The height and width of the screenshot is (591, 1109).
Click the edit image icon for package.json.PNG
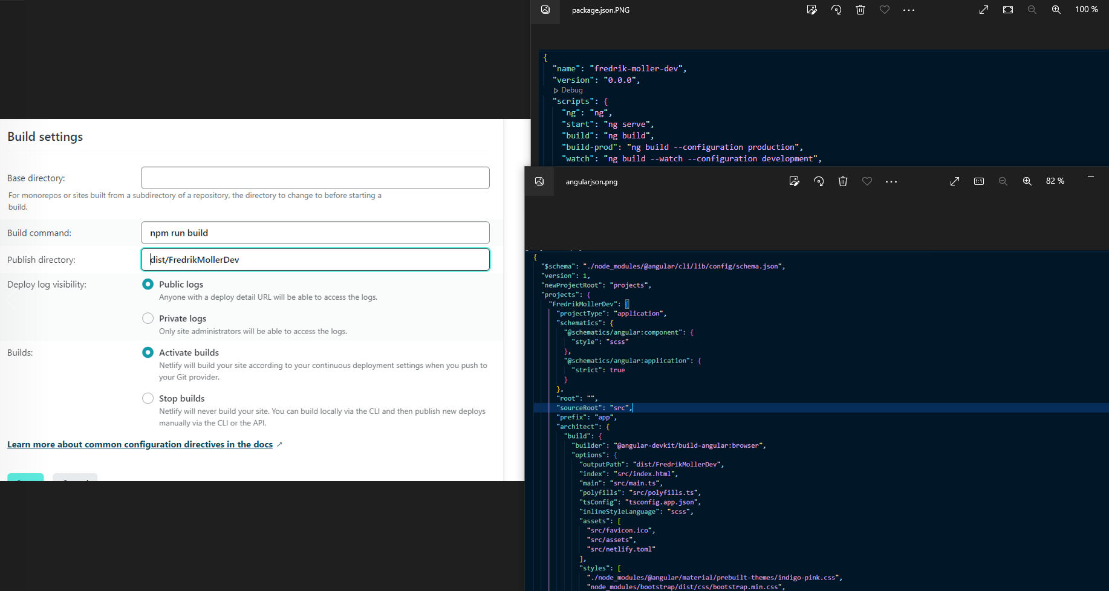[x=811, y=10]
